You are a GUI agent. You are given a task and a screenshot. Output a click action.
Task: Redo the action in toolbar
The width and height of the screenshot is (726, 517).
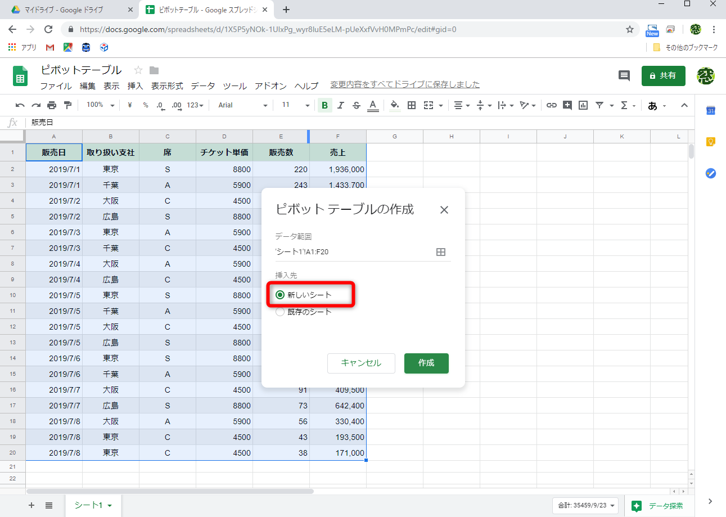pyautogui.click(x=36, y=105)
